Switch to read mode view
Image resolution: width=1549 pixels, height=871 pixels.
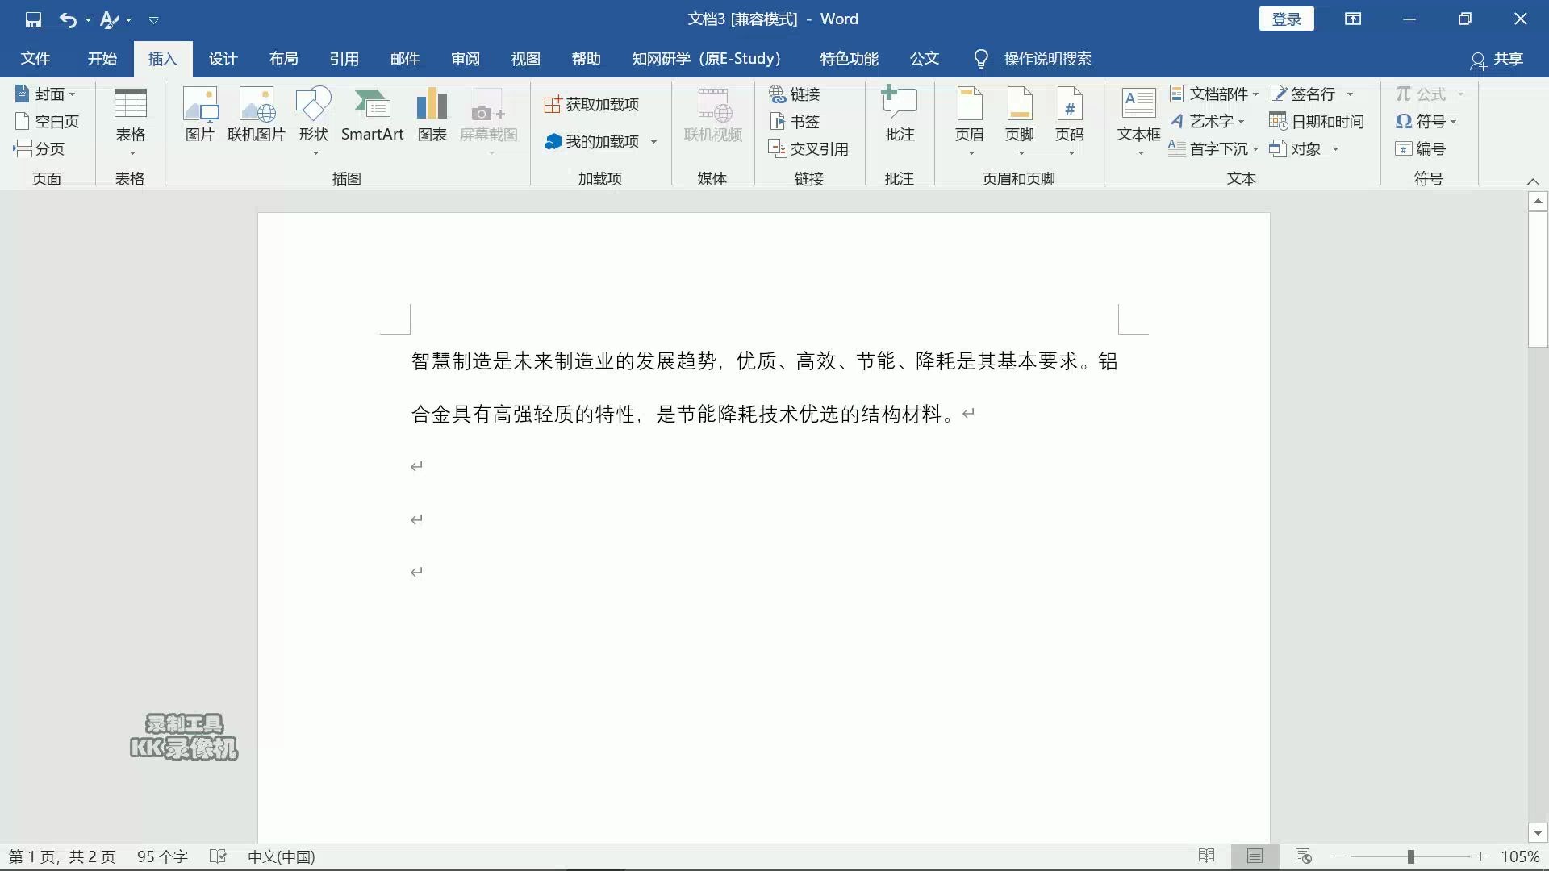[1207, 856]
